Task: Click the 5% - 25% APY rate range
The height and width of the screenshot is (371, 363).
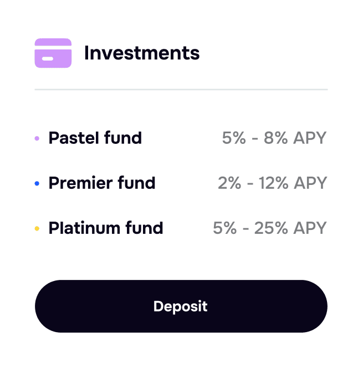Action: tap(270, 228)
